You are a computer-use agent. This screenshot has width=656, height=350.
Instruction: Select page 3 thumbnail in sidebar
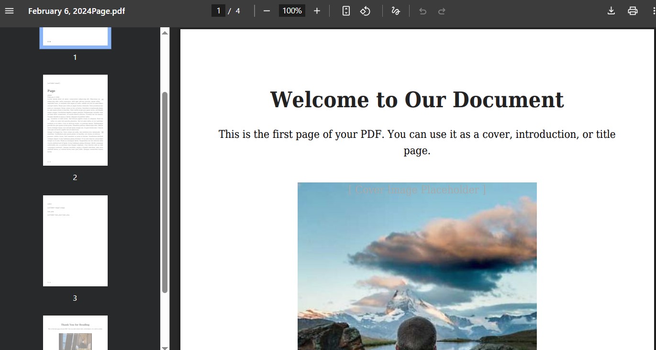(x=75, y=240)
